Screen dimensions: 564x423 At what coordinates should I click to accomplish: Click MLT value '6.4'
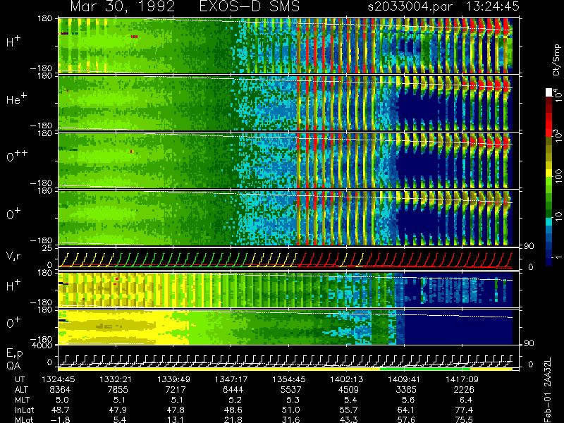pyautogui.click(x=466, y=400)
